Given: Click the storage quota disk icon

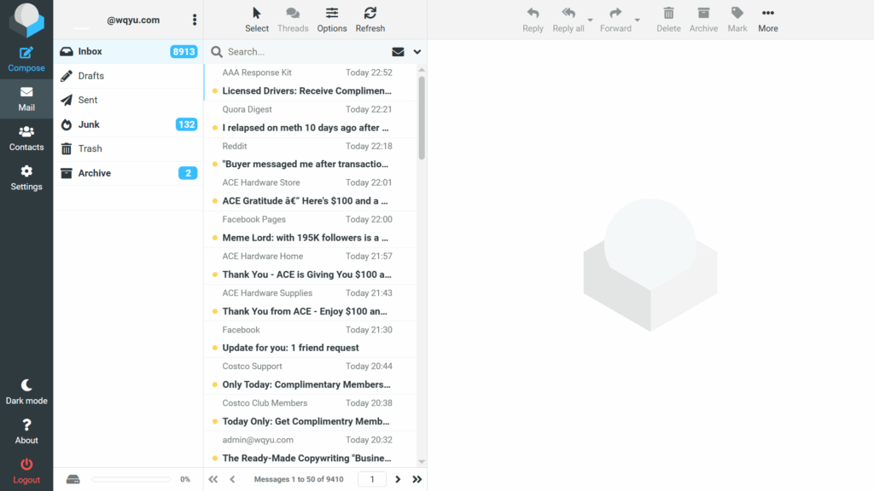Looking at the screenshot, I should click(73, 479).
